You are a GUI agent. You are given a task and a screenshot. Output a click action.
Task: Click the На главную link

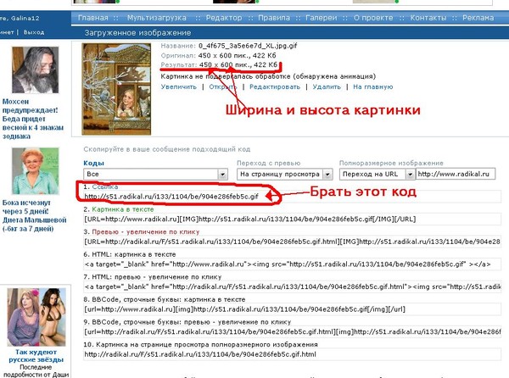coord(373,87)
